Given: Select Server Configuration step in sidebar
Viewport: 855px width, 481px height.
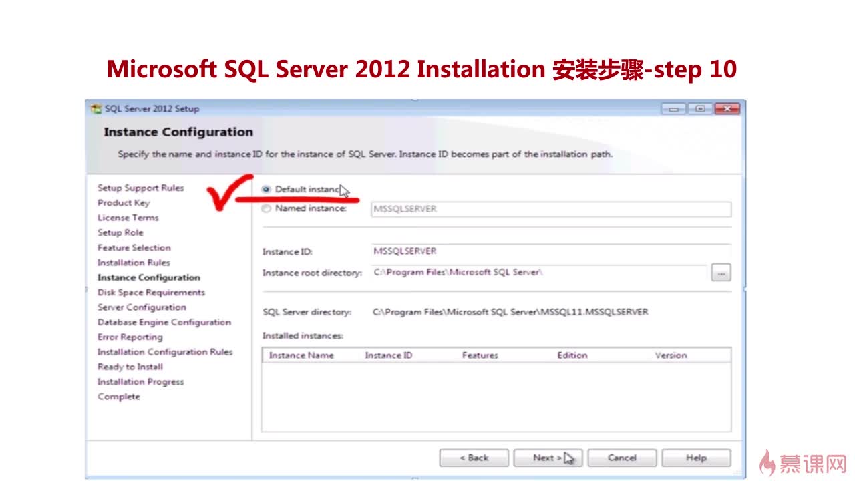Looking at the screenshot, I should [142, 307].
